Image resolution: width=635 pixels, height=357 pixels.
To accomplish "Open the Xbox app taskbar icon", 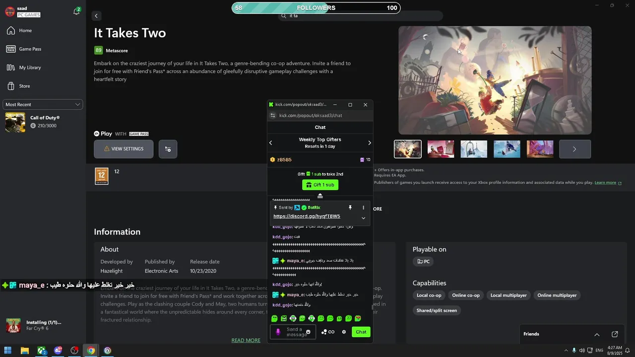I will click(x=42, y=351).
